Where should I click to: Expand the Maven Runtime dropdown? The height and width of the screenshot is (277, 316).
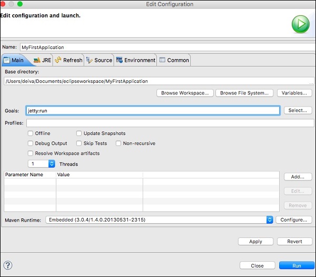pos(270,219)
